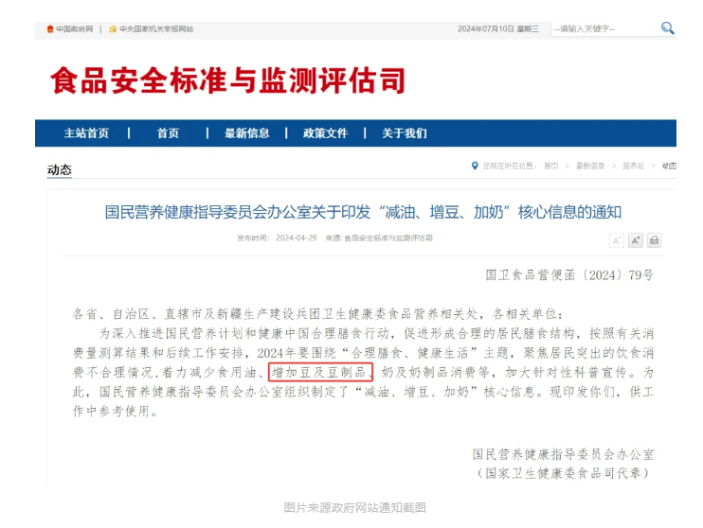Open 关于我们 navigation menu item
The width and height of the screenshot is (703, 528).
404,133
